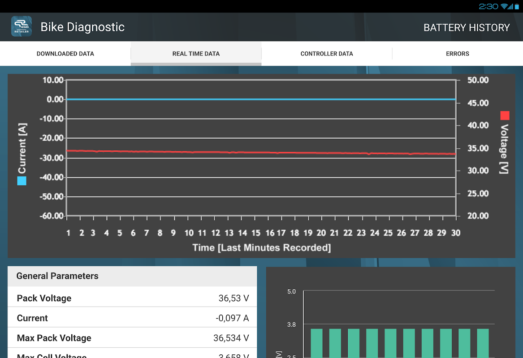Screen dimensions: 523x358
Task: Open the Controller Data tab
Action: 327,54
